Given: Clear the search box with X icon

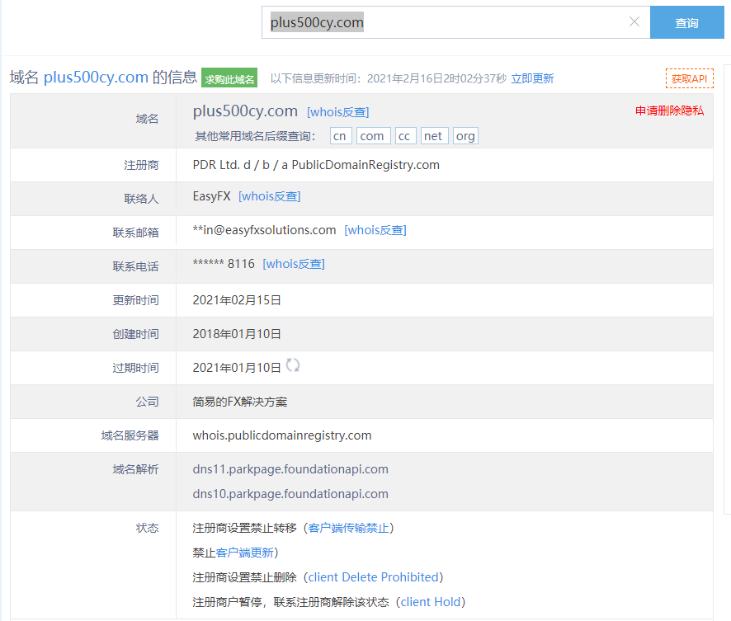Looking at the screenshot, I should click(x=634, y=22).
